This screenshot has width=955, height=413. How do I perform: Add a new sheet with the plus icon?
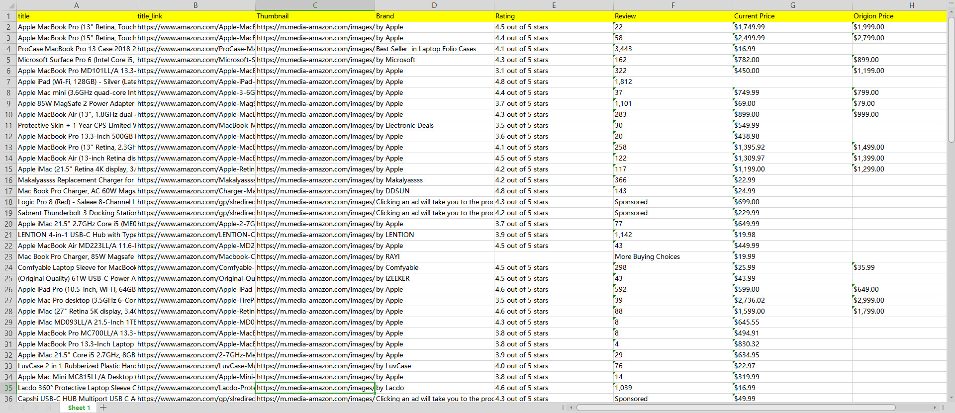[103, 408]
